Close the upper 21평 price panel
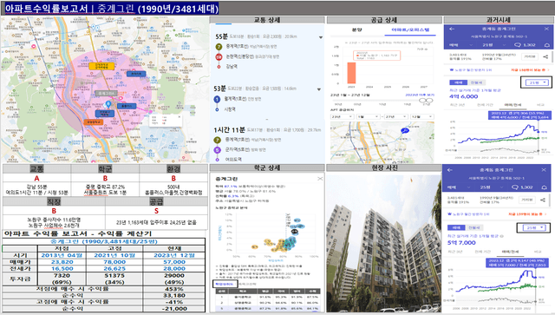Viewport: 555px width, 315px height. [x=546, y=29]
